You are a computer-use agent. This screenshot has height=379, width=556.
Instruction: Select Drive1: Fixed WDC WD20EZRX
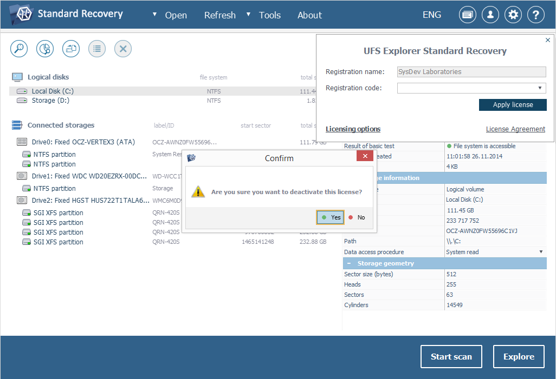89,176
